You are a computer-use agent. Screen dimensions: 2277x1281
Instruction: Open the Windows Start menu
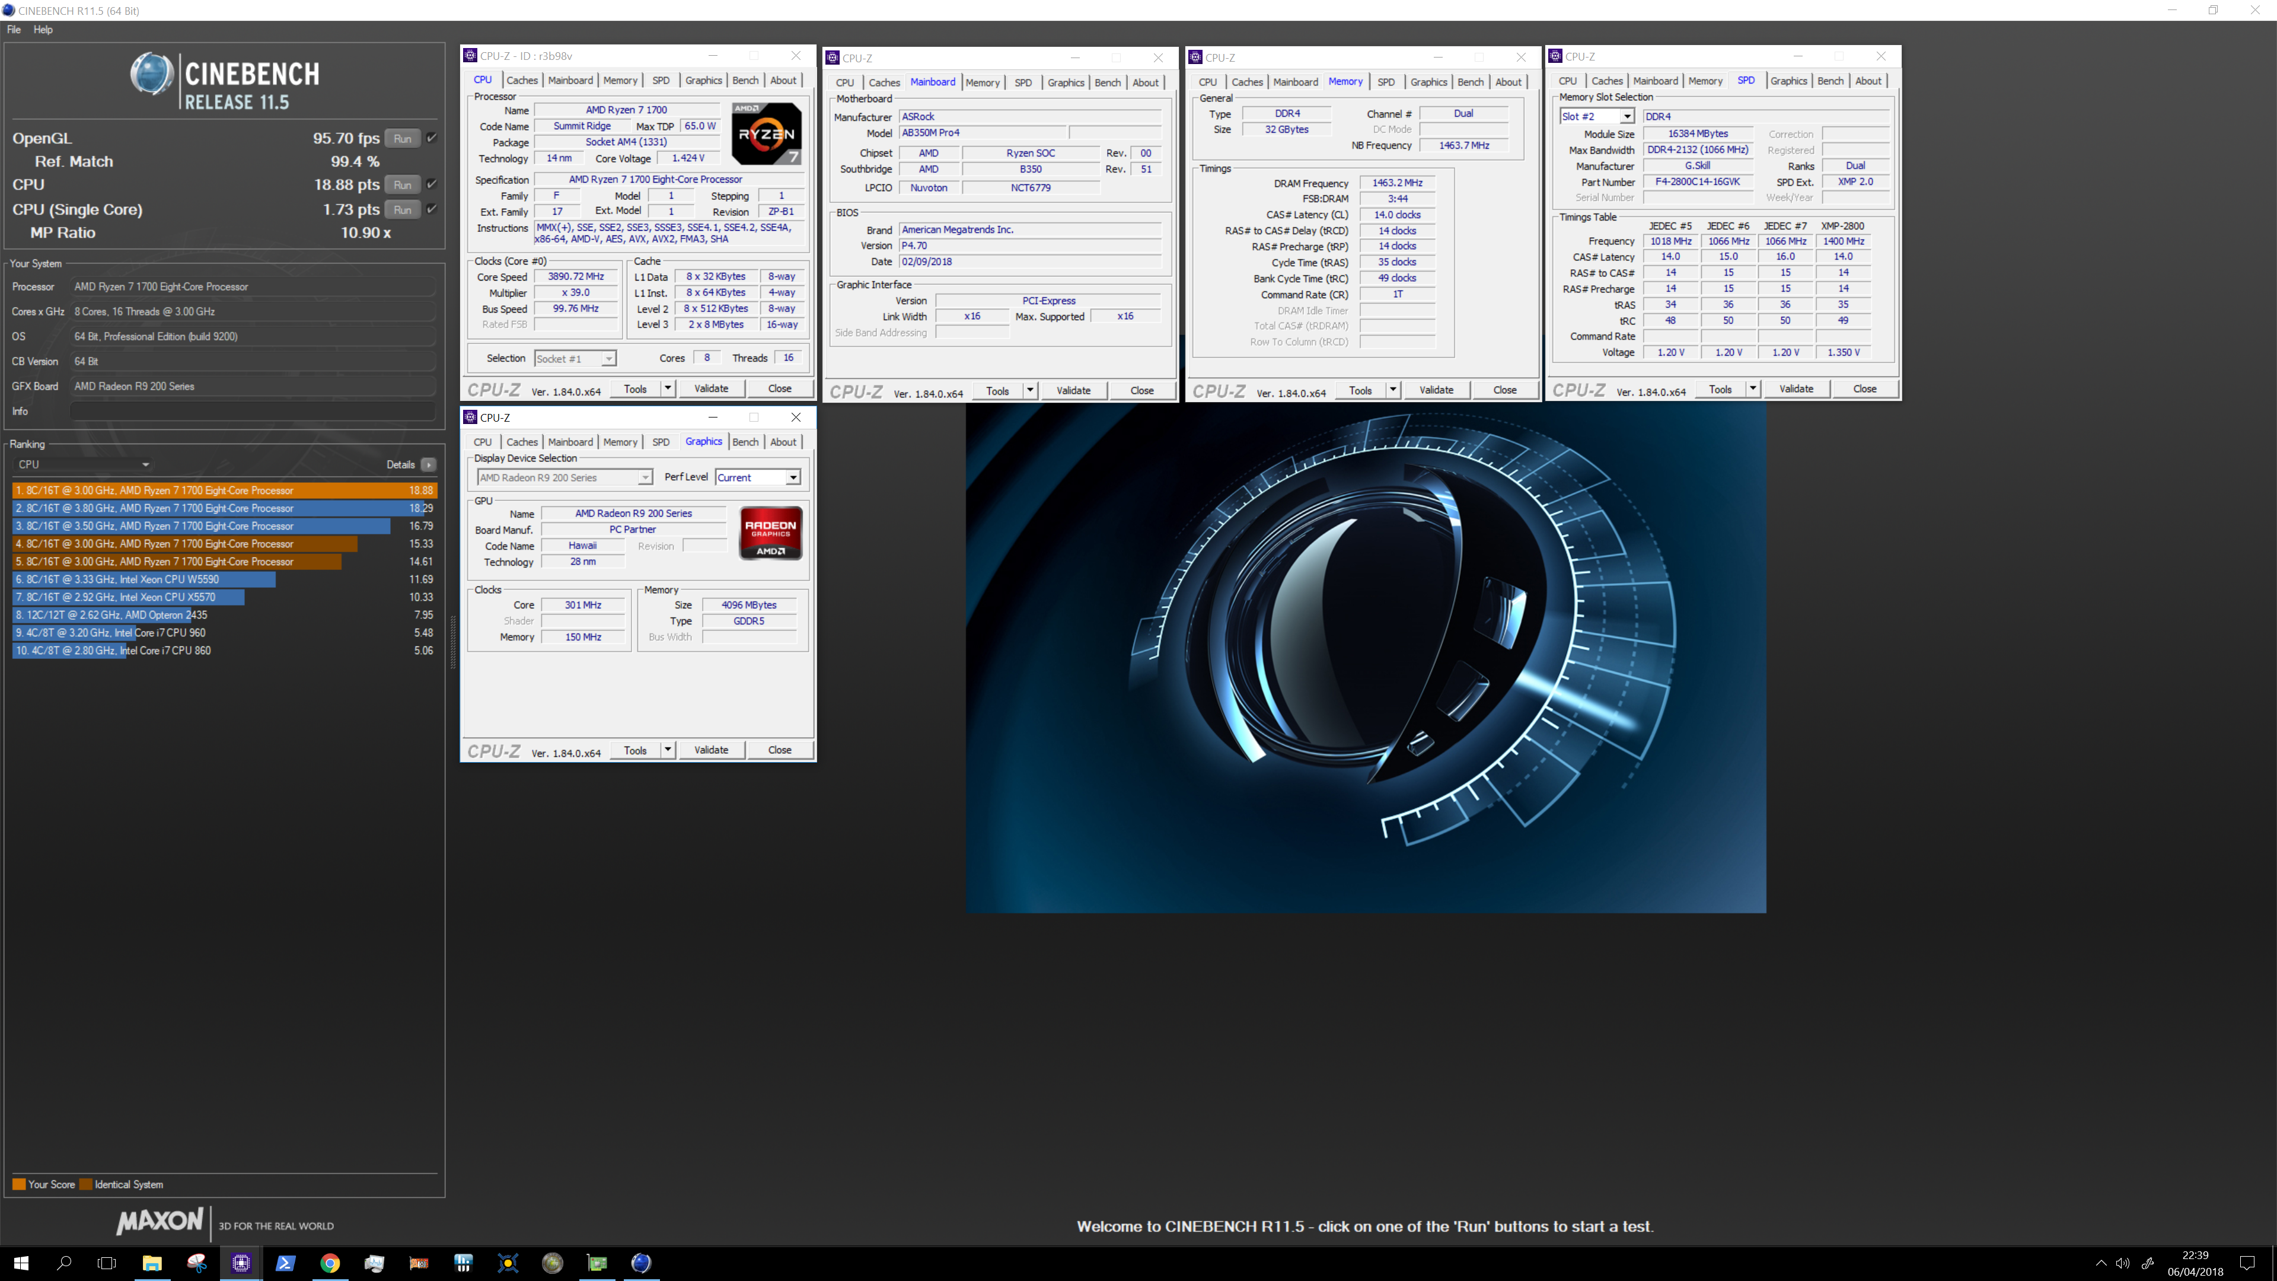pos(21,1263)
